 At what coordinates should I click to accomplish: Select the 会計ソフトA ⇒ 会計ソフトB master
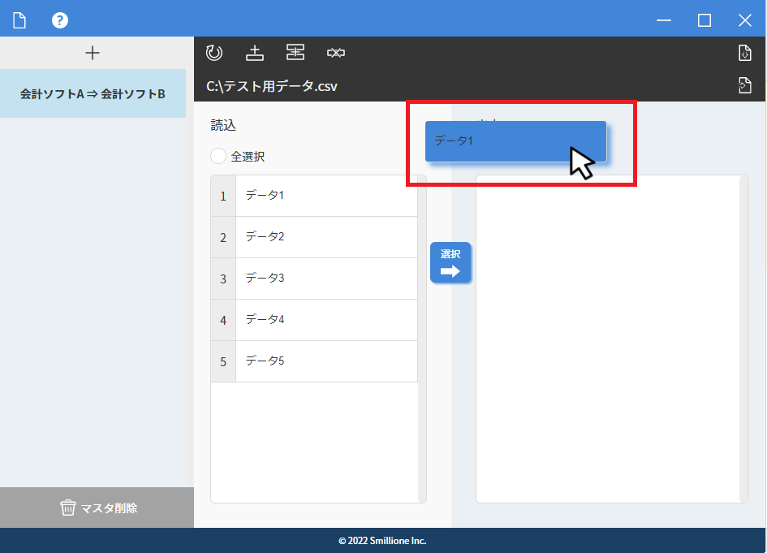pyautogui.click(x=93, y=94)
